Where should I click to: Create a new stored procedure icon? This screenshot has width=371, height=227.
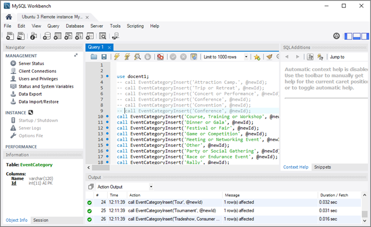pos(79,36)
